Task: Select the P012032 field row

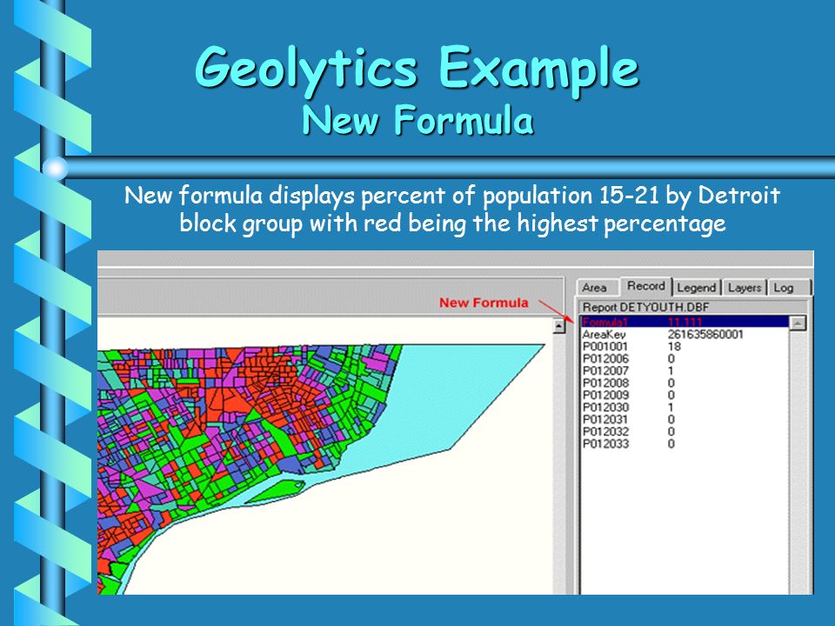Action: [x=685, y=432]
